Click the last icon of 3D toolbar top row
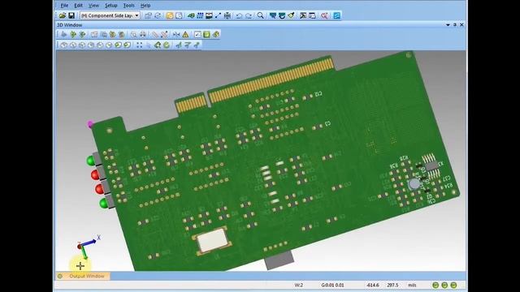The width and height of the screenshot is (520, 292). (x=216, y=34)
